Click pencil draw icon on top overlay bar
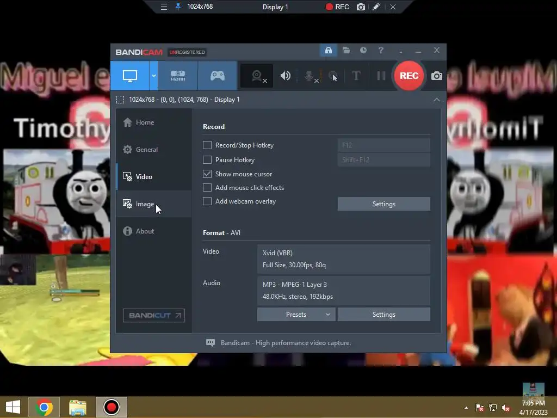 coord(376,7)
